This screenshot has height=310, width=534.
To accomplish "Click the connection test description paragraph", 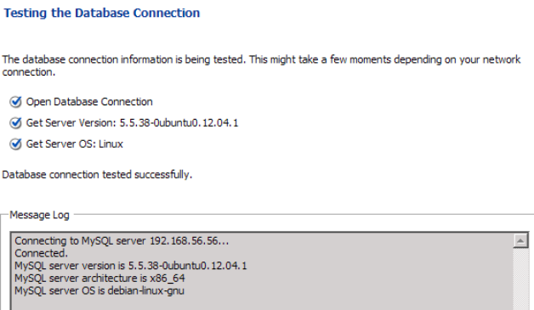I will click(261, 65).
